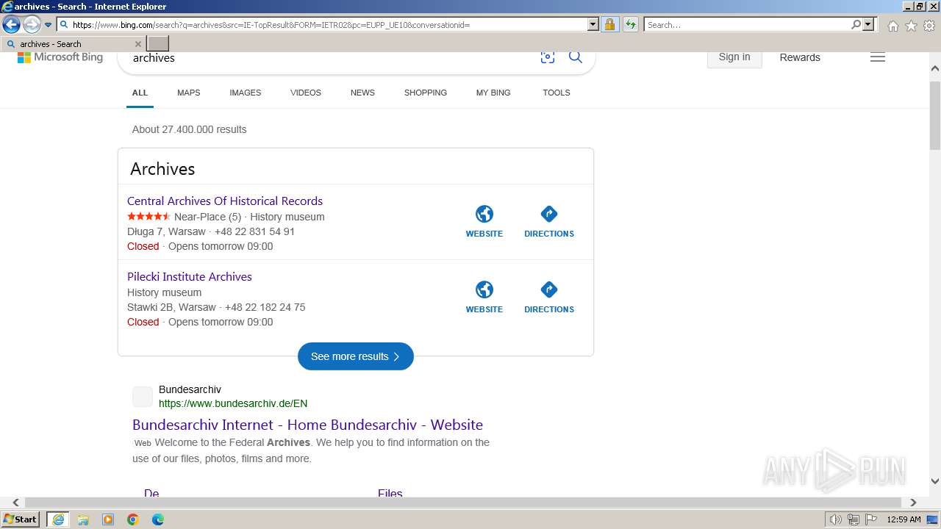Screen dimensions: 941x529
Task: Open Central Archives Of Historical Records link
Action: click(x=225, y=201)
